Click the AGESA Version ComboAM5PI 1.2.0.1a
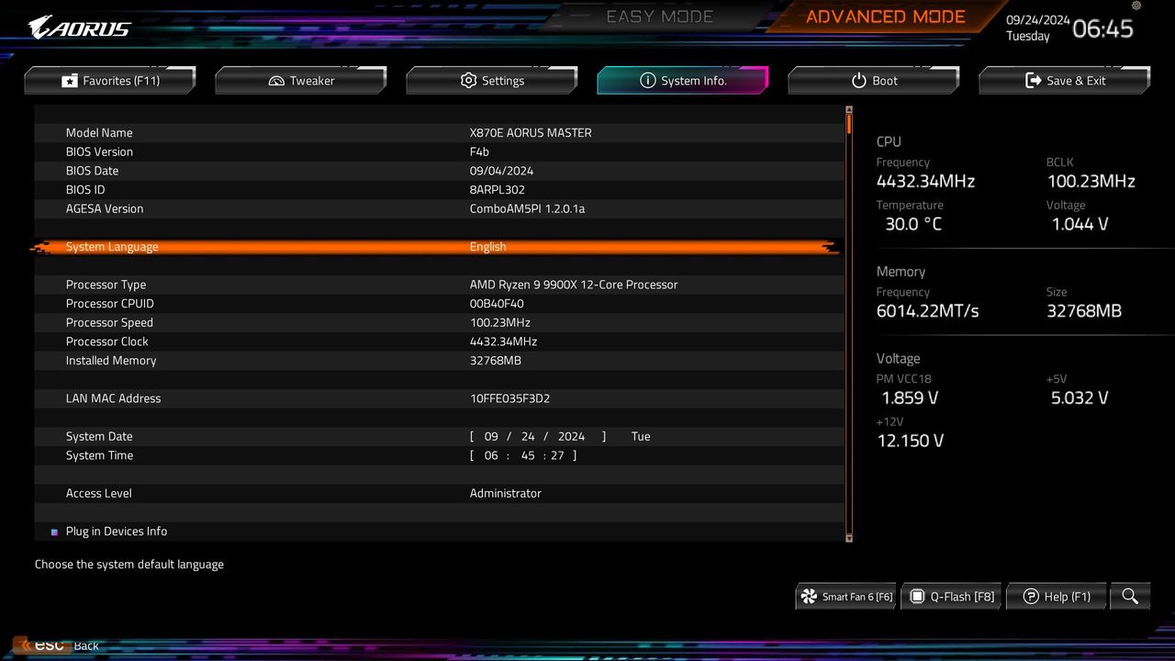Image resolution: width=1175 pixels, height=661 pixels. point(527,209)
